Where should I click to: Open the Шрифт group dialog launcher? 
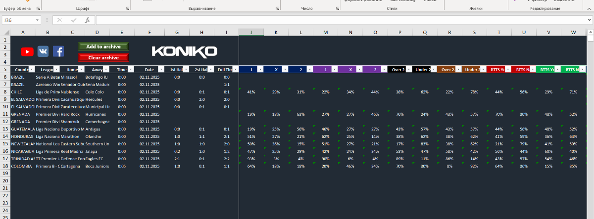pos(127,9)
